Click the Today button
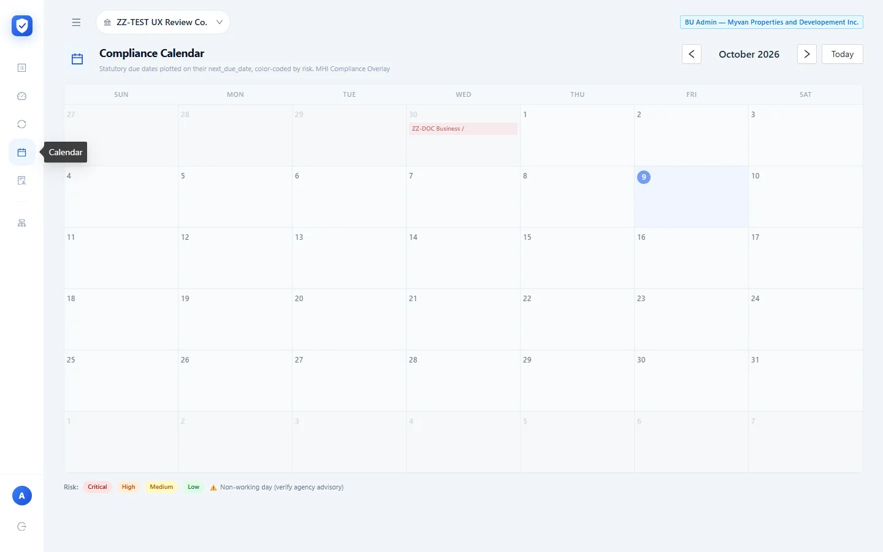The image size is (883, 552). coord(843,54)
